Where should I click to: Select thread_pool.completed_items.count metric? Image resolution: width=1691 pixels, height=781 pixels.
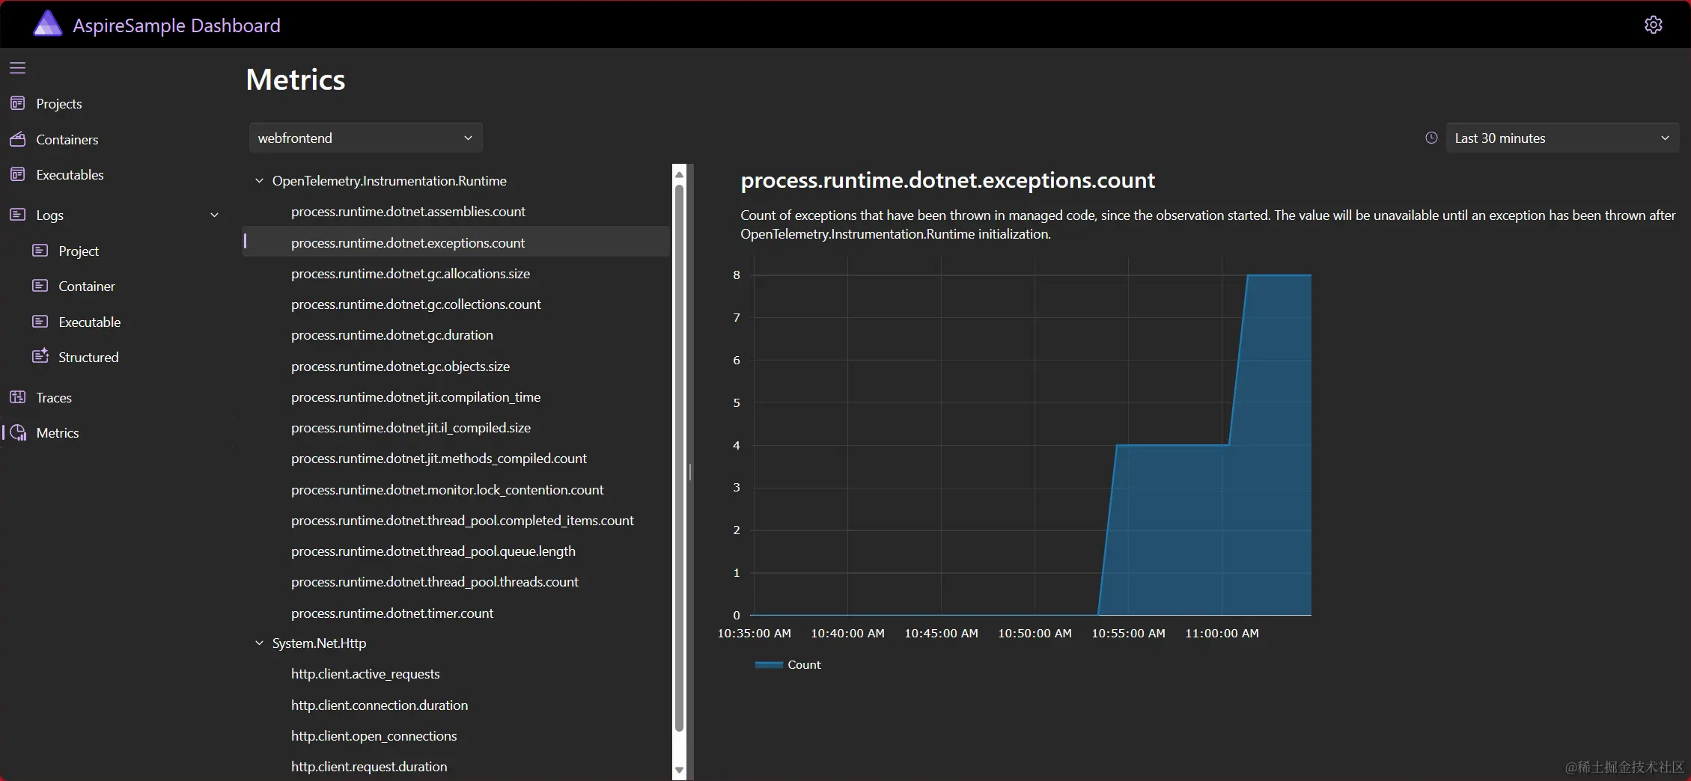tap(463, 520)
